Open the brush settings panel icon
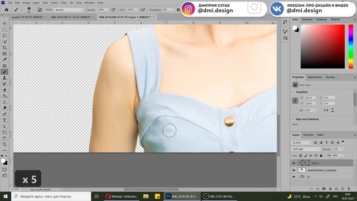The width and height of the screenshot is (357, 201). tap(40, 10)
